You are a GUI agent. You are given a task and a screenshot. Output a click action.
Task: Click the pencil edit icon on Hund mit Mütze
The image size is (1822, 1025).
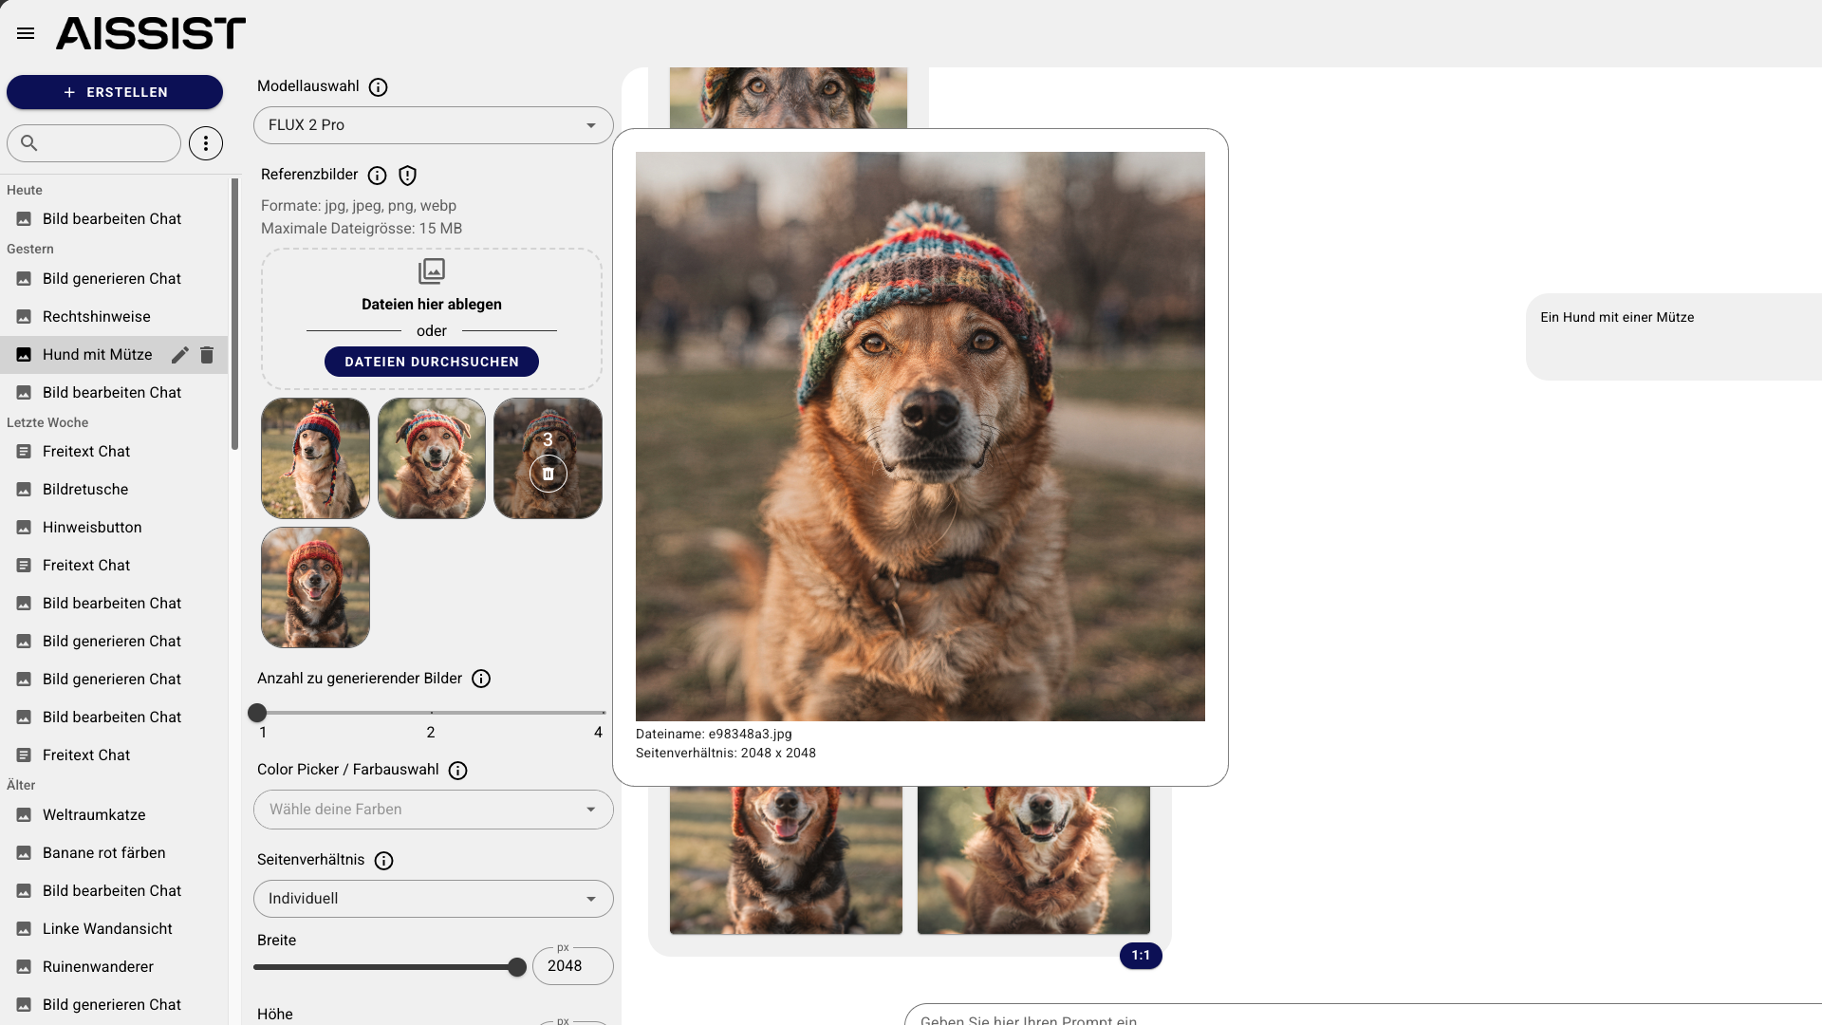(179, 355)
